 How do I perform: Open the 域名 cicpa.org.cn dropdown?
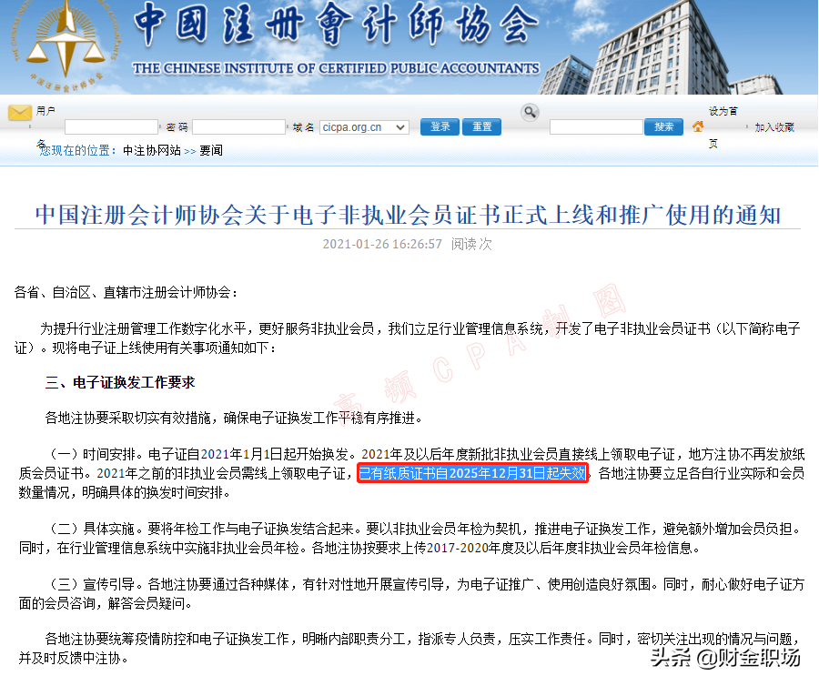tap(362, 126)
